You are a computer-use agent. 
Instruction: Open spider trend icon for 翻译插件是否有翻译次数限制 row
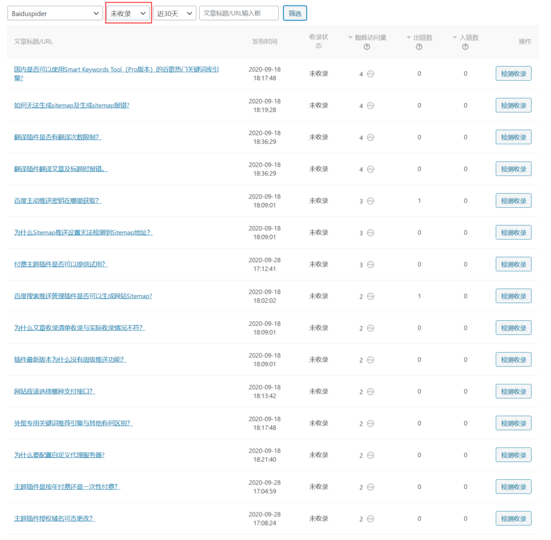click(x=370, y=138)
